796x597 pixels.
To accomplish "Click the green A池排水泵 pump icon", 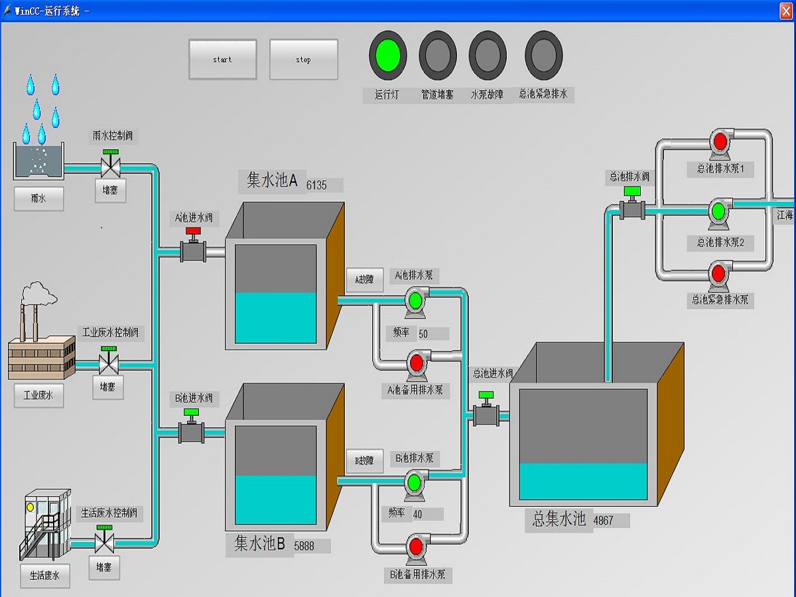I will pos(416,302).
